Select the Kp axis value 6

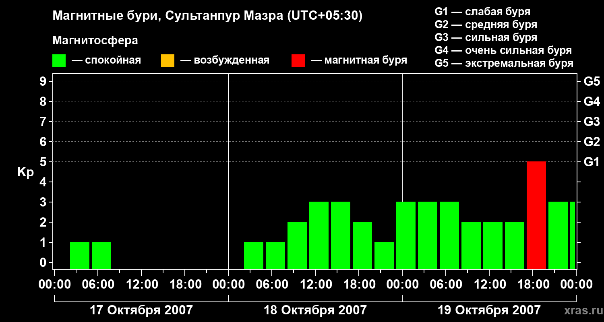pos(44,142)
